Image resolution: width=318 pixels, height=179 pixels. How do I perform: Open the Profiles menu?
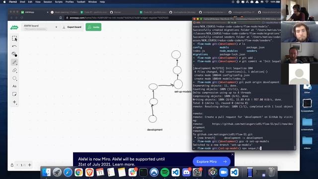point(70,2)
